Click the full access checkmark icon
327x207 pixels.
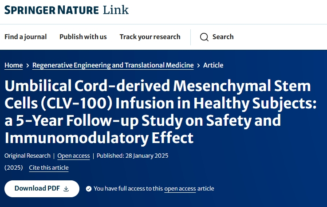89,189
